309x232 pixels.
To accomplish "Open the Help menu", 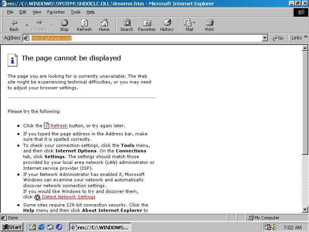I will pos(91,12).
